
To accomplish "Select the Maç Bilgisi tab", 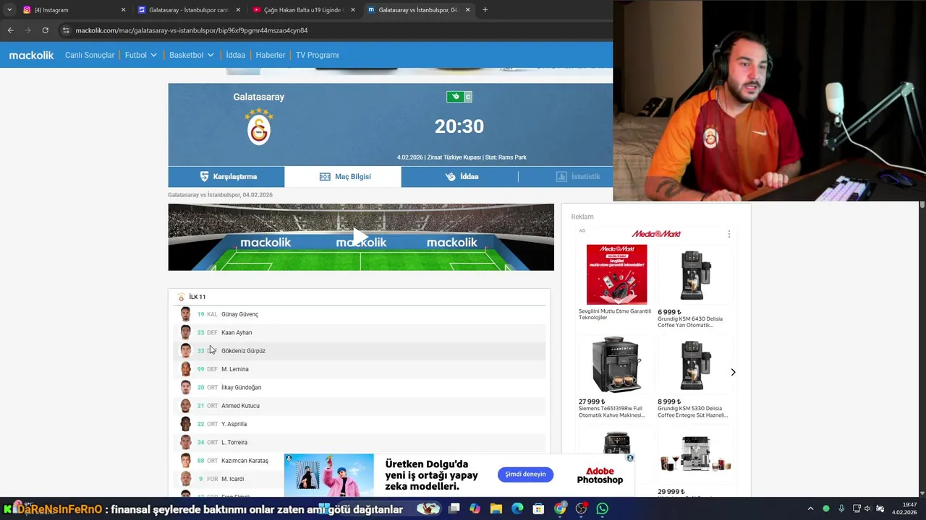I will (343, 176).
